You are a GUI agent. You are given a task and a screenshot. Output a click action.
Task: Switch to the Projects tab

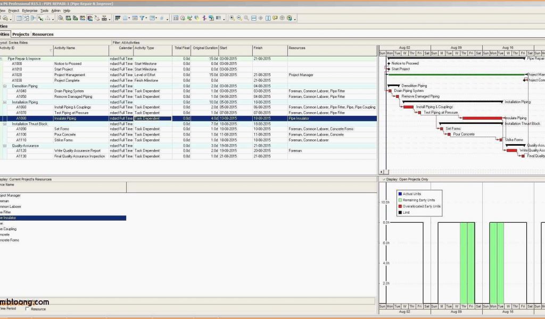(x=21, y=34)
